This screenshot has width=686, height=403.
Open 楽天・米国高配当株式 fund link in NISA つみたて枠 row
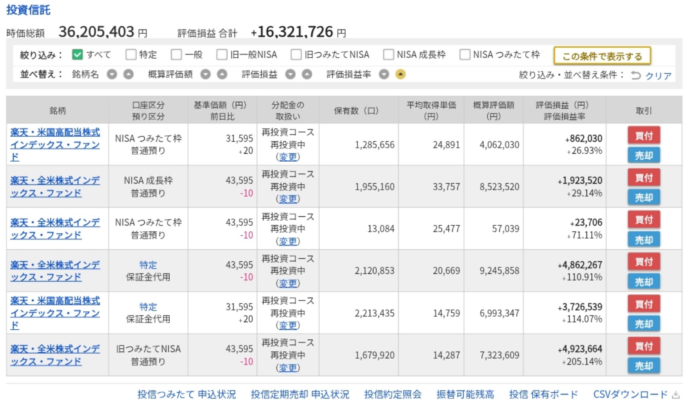point(55,145)
